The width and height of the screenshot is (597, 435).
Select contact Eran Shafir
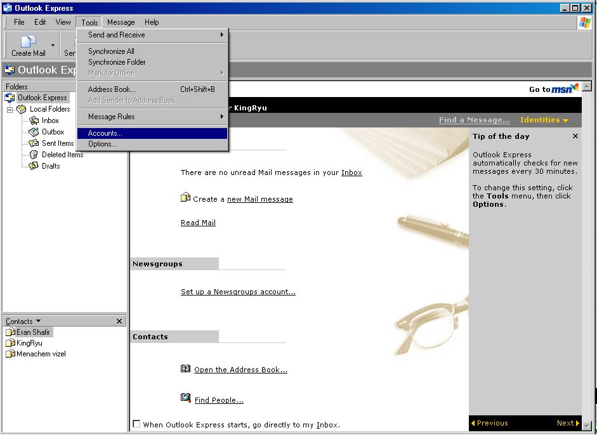tap(32, 332)
